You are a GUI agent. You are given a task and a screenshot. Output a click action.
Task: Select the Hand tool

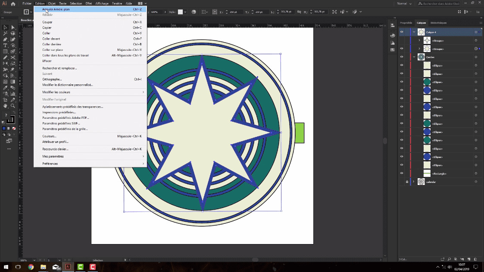(6, 106)
